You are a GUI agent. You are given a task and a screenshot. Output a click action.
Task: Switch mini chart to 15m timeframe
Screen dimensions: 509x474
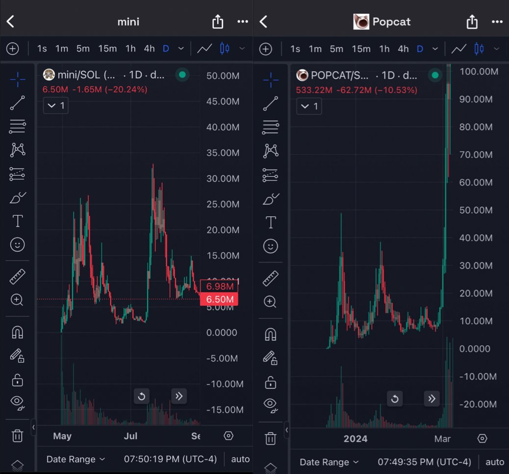pos(107,48)
